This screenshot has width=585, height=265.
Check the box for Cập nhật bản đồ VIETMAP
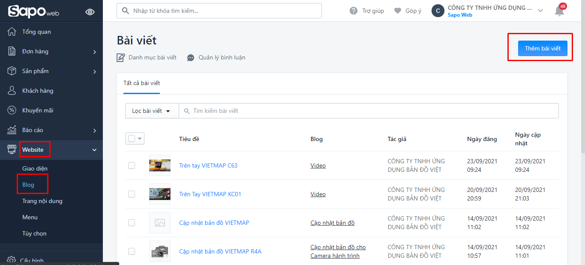tap(132, 223)
